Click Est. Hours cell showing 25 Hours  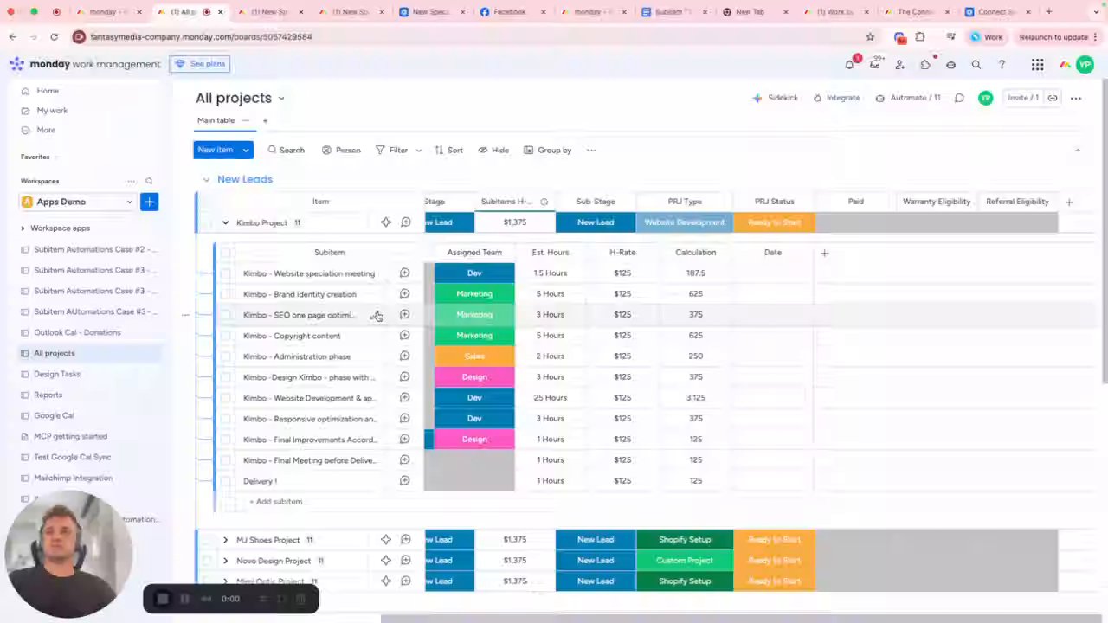(x=551, y=398)
